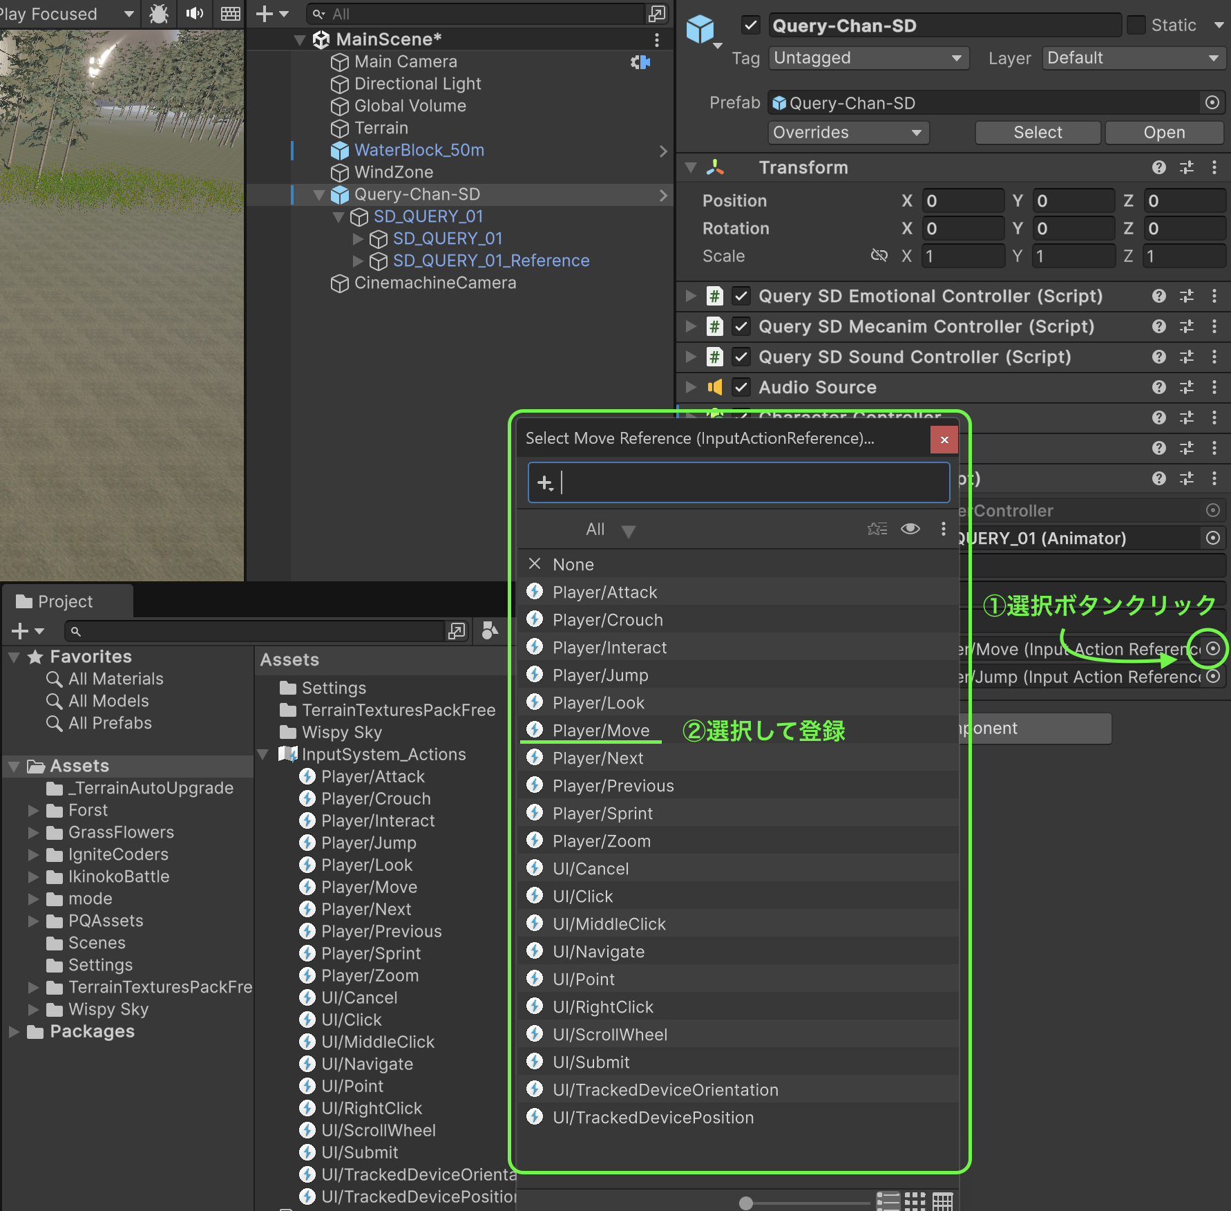
Task: Disable Query SD Emotional Controller script checkbox
Action: tap(741, 296)
